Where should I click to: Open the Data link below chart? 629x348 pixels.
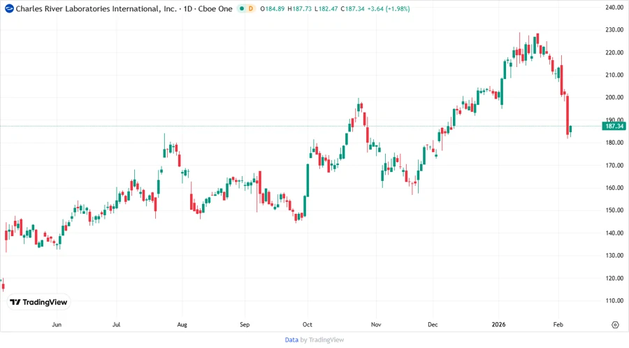291,340
